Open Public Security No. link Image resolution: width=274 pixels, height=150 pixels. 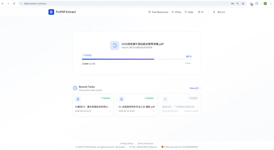(181, 147)
